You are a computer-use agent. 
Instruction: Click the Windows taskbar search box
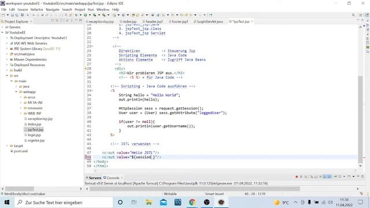(x=64, y=202)
